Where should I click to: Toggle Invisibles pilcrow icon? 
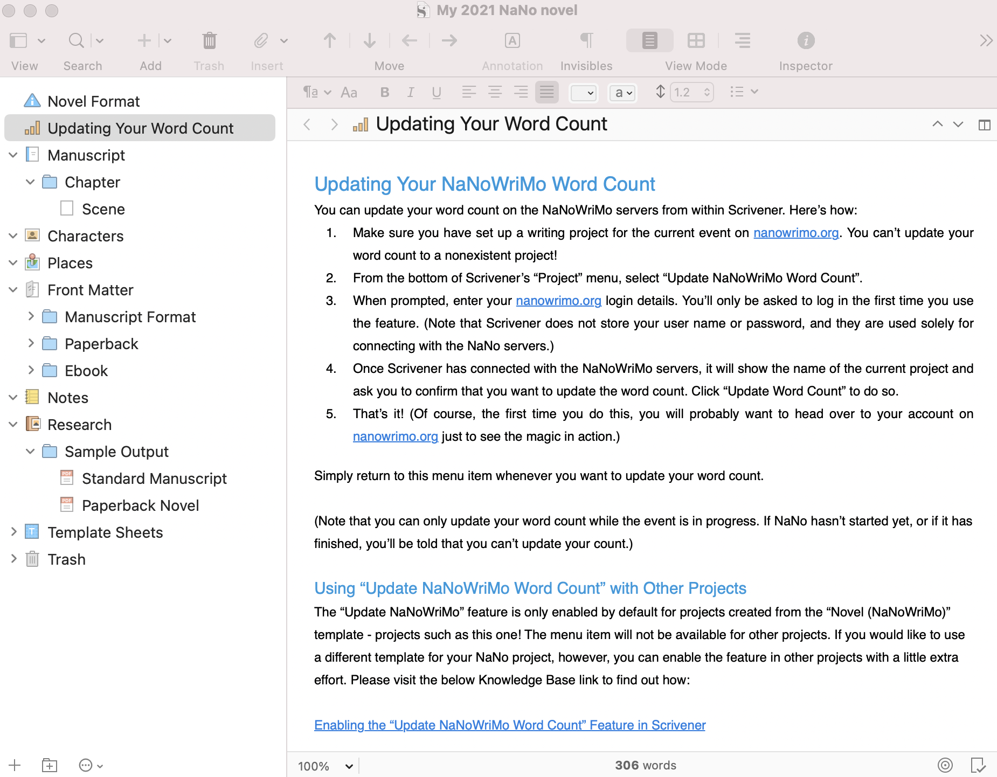586,40
